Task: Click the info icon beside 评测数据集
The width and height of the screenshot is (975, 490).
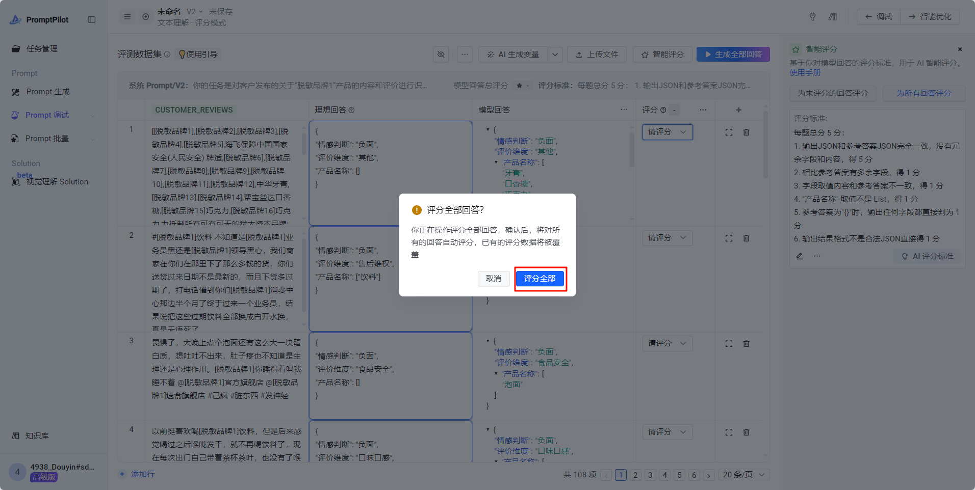Action: 167,54
